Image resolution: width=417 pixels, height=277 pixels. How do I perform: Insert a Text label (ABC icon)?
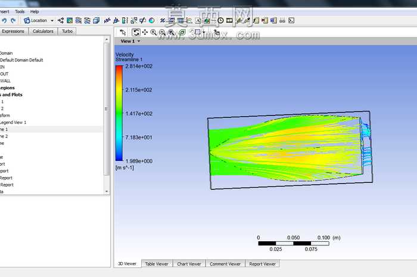(x=107, y=20)
